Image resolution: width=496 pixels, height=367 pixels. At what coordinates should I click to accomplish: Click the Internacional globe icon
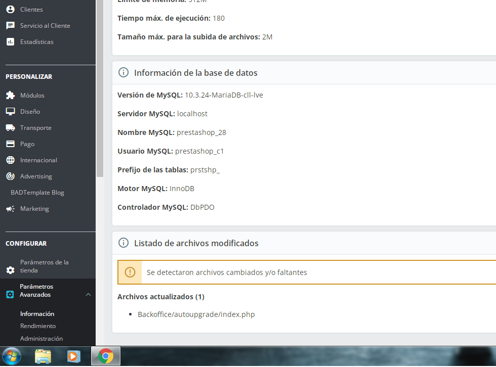pyautogui.click(x=11, y=160)
